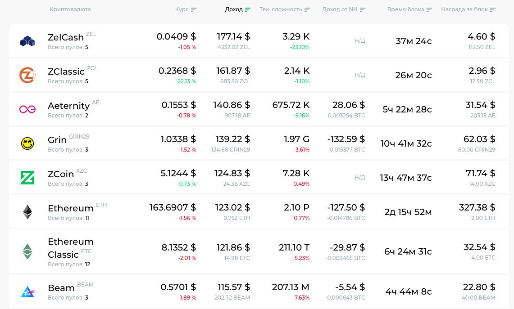Open the Aeternity coin page
This screenshot has height=309, width=514.
pyautogui.click(x=68, y=106)
